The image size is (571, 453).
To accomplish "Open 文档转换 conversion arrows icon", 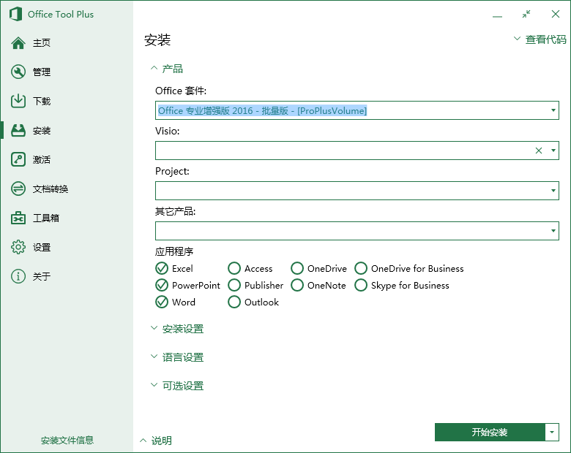I will (18, 189).
